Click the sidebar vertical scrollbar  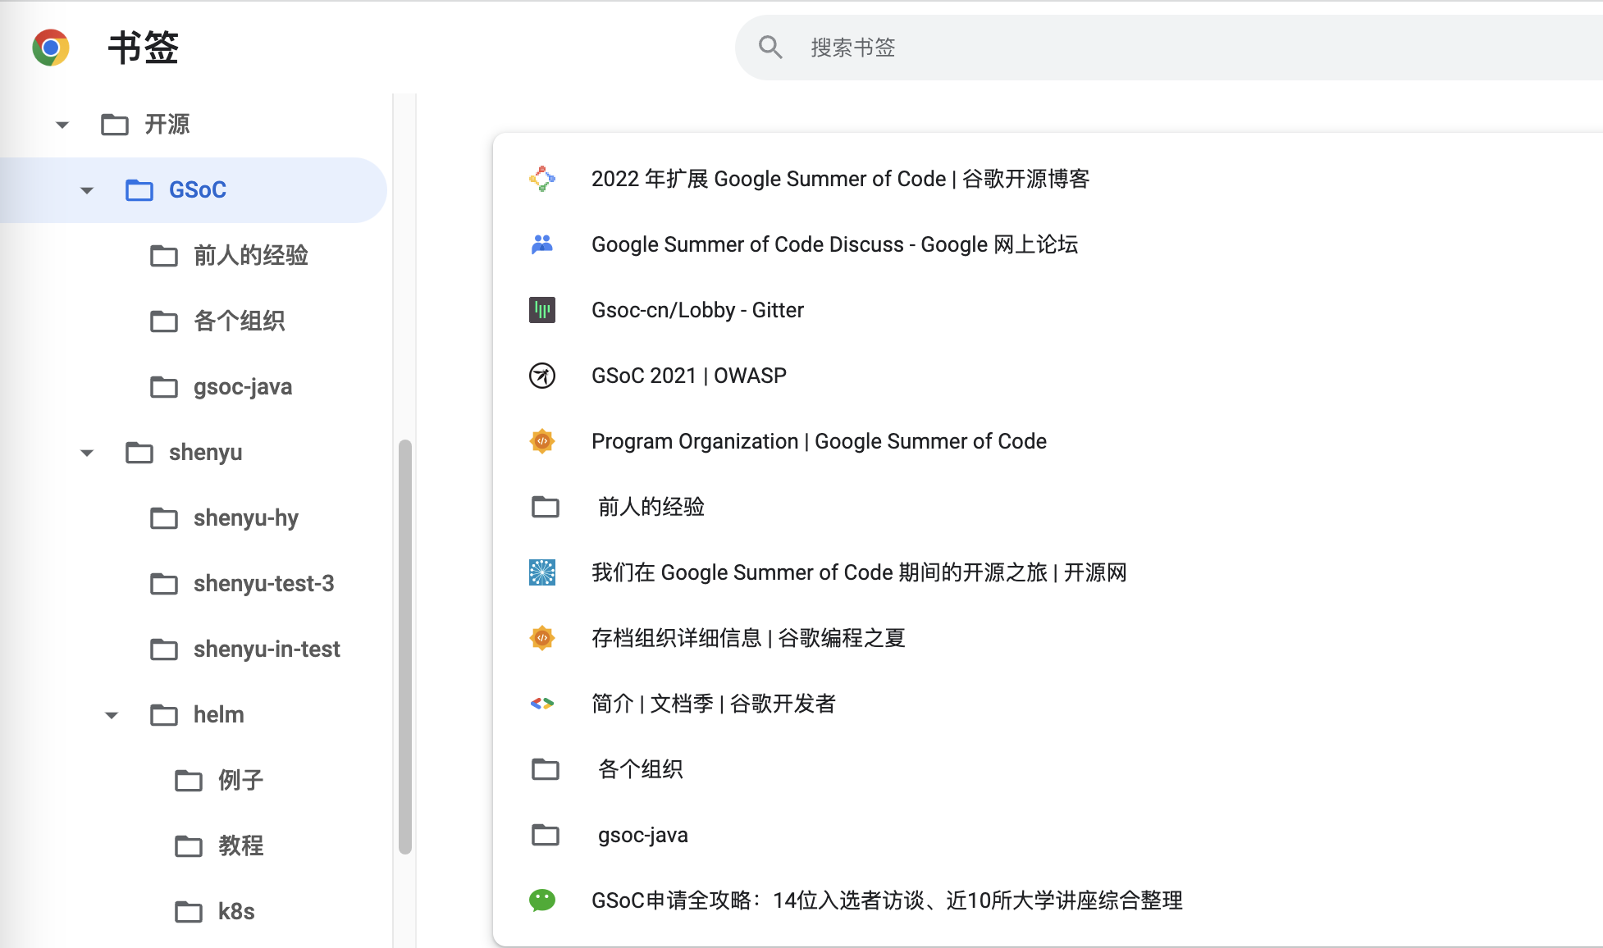point(404,648)
